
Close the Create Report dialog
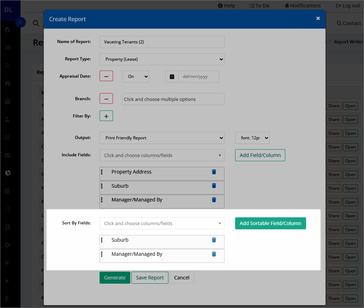(318, 18)
